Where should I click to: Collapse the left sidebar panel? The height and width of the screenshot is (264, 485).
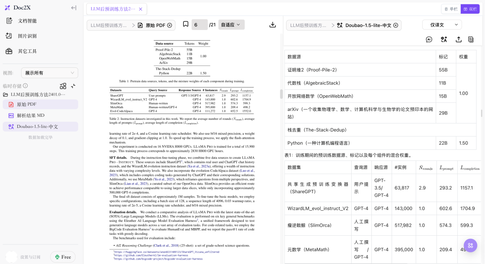click(74, 8)
